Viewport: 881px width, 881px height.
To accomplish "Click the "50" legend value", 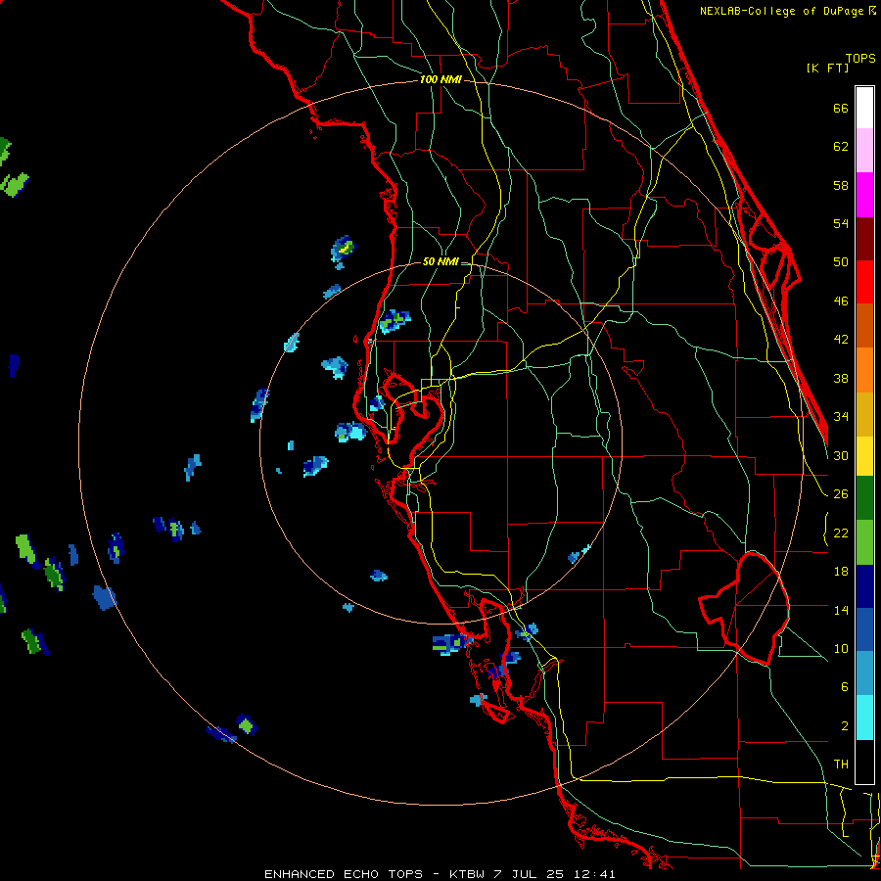I will pyautogui.click(x=841, y=261).
